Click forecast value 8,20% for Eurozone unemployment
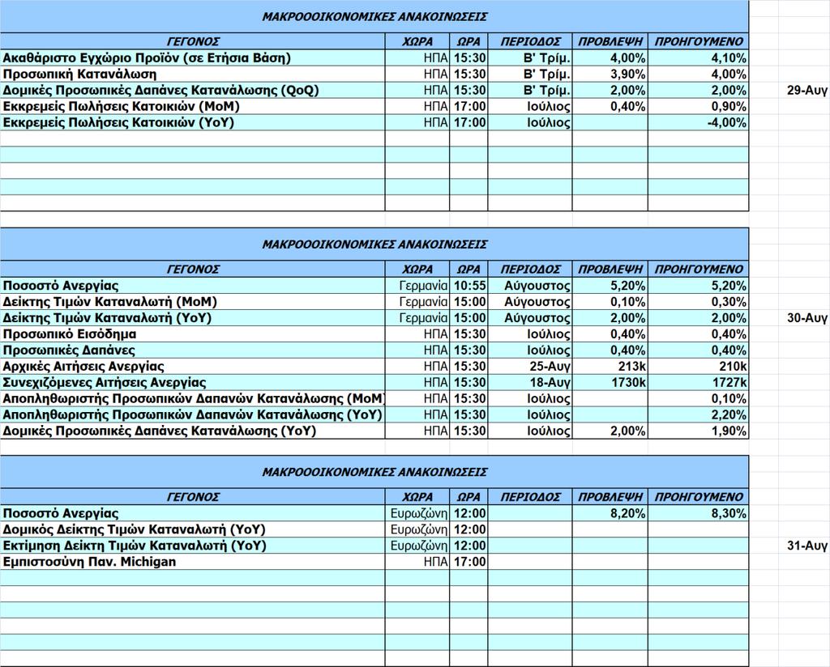Image resolution: width=830 pixels, height=667 pixels. [610, 513]
